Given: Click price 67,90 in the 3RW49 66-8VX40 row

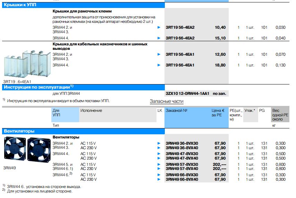Looking at the screenshot, I should click(x=220, y=179).
